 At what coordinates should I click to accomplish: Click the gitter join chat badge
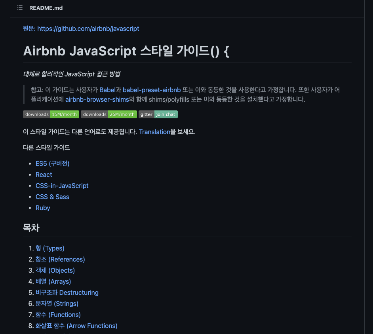[x=158, y=114]
